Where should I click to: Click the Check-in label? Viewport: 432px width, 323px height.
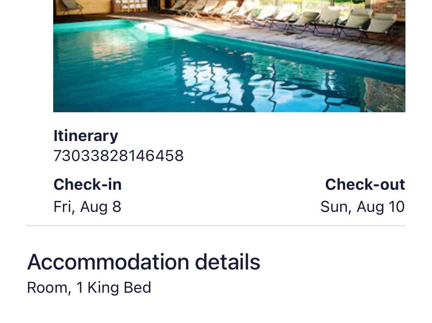click(87, 185)
